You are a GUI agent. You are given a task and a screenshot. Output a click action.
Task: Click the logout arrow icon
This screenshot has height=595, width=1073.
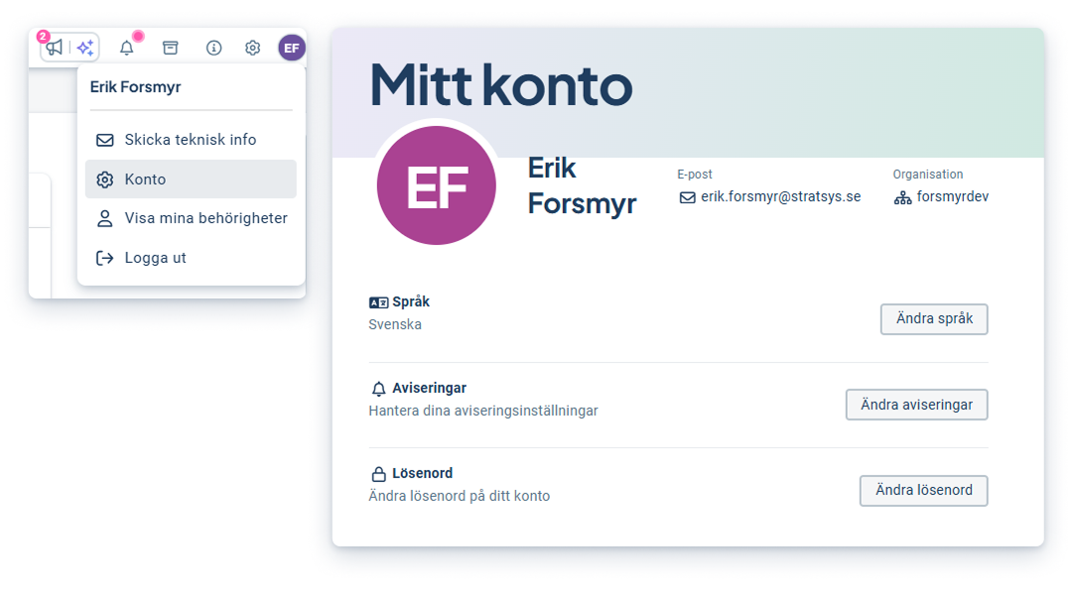click(104, 258)
